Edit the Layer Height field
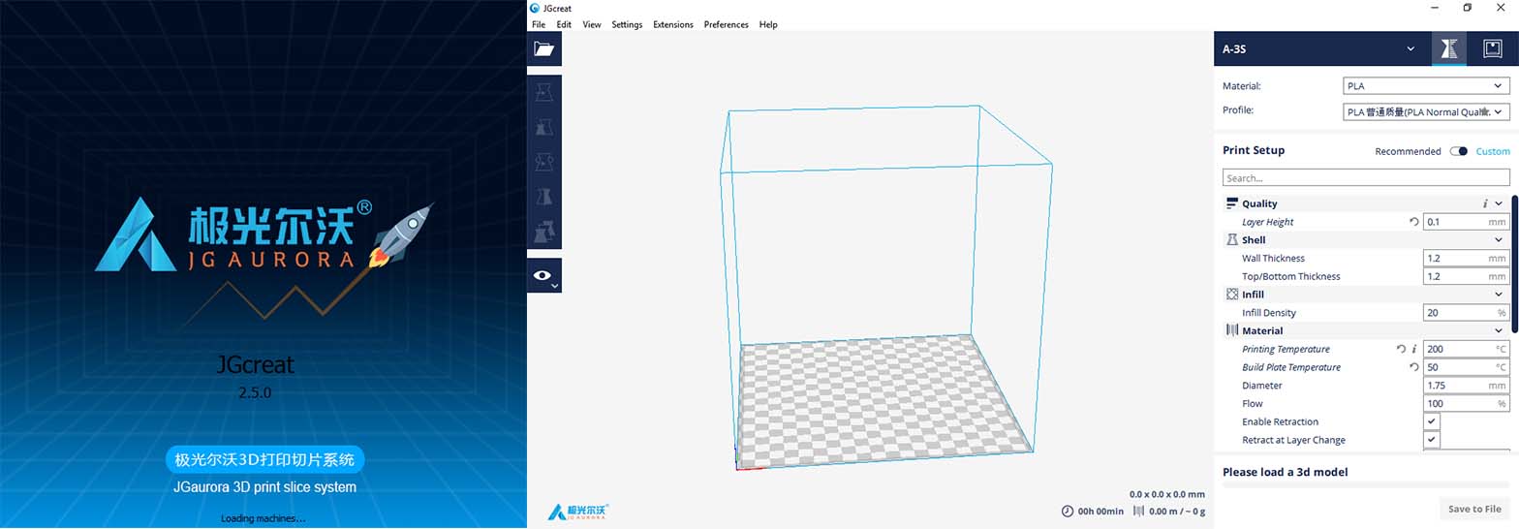 1467,222
